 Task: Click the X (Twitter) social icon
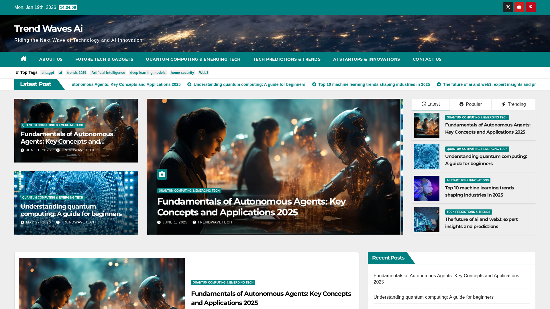[x=508, y=7]
